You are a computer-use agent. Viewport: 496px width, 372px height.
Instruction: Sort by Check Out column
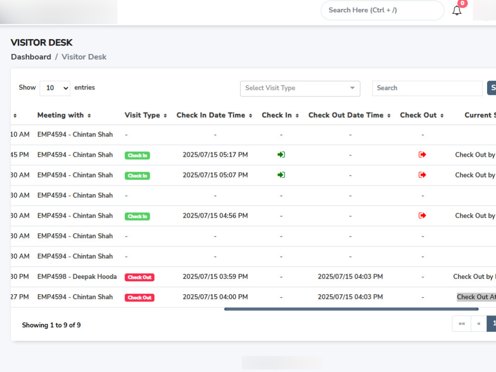click(442, 116)
